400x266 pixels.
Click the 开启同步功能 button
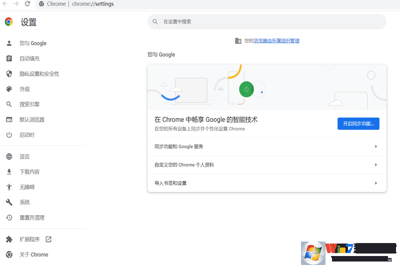pos(358,124)
